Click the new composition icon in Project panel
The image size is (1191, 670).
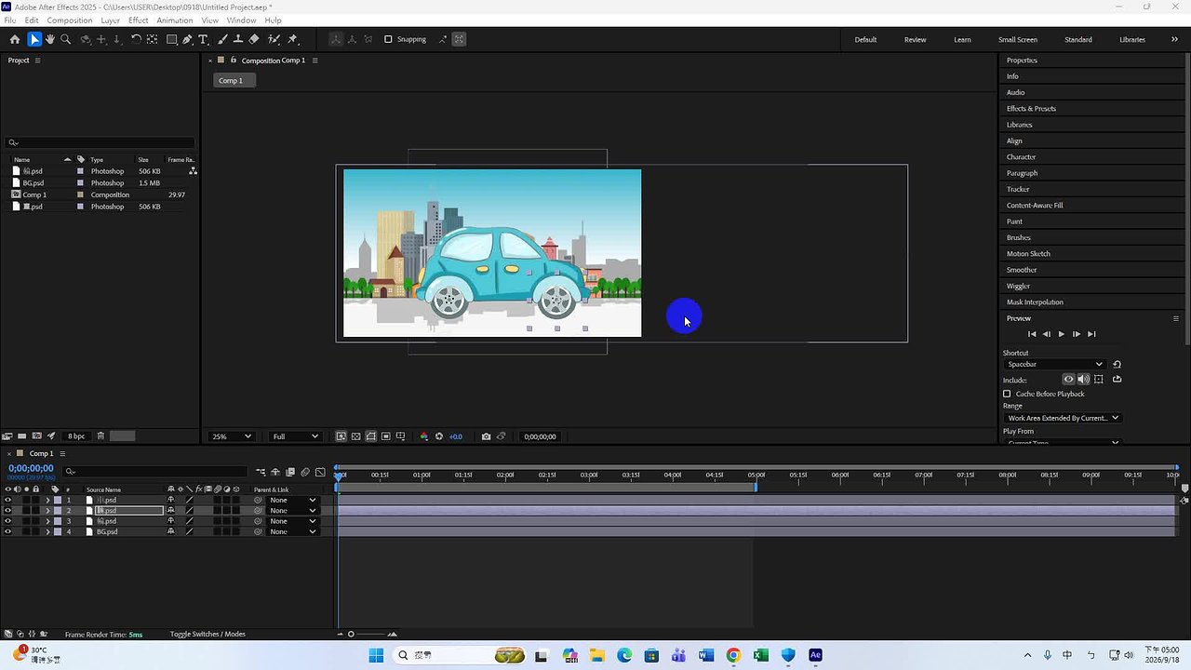click(x=36, y=435)
